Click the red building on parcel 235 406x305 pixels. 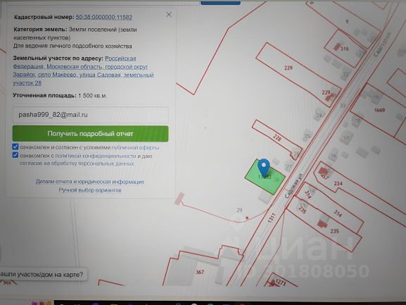tap(322, 223)
